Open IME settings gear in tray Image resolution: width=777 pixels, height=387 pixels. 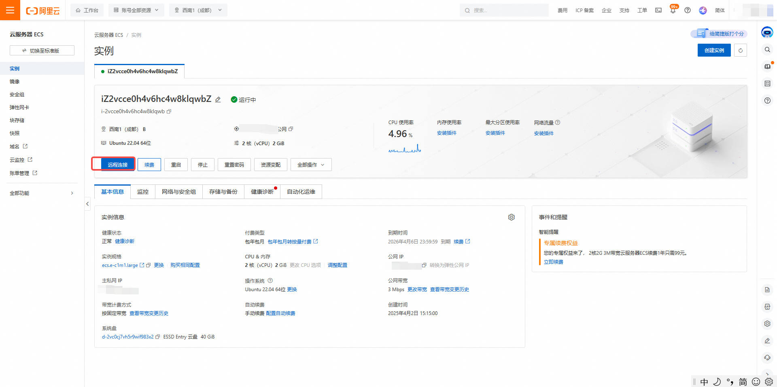[x=769, y=382]
